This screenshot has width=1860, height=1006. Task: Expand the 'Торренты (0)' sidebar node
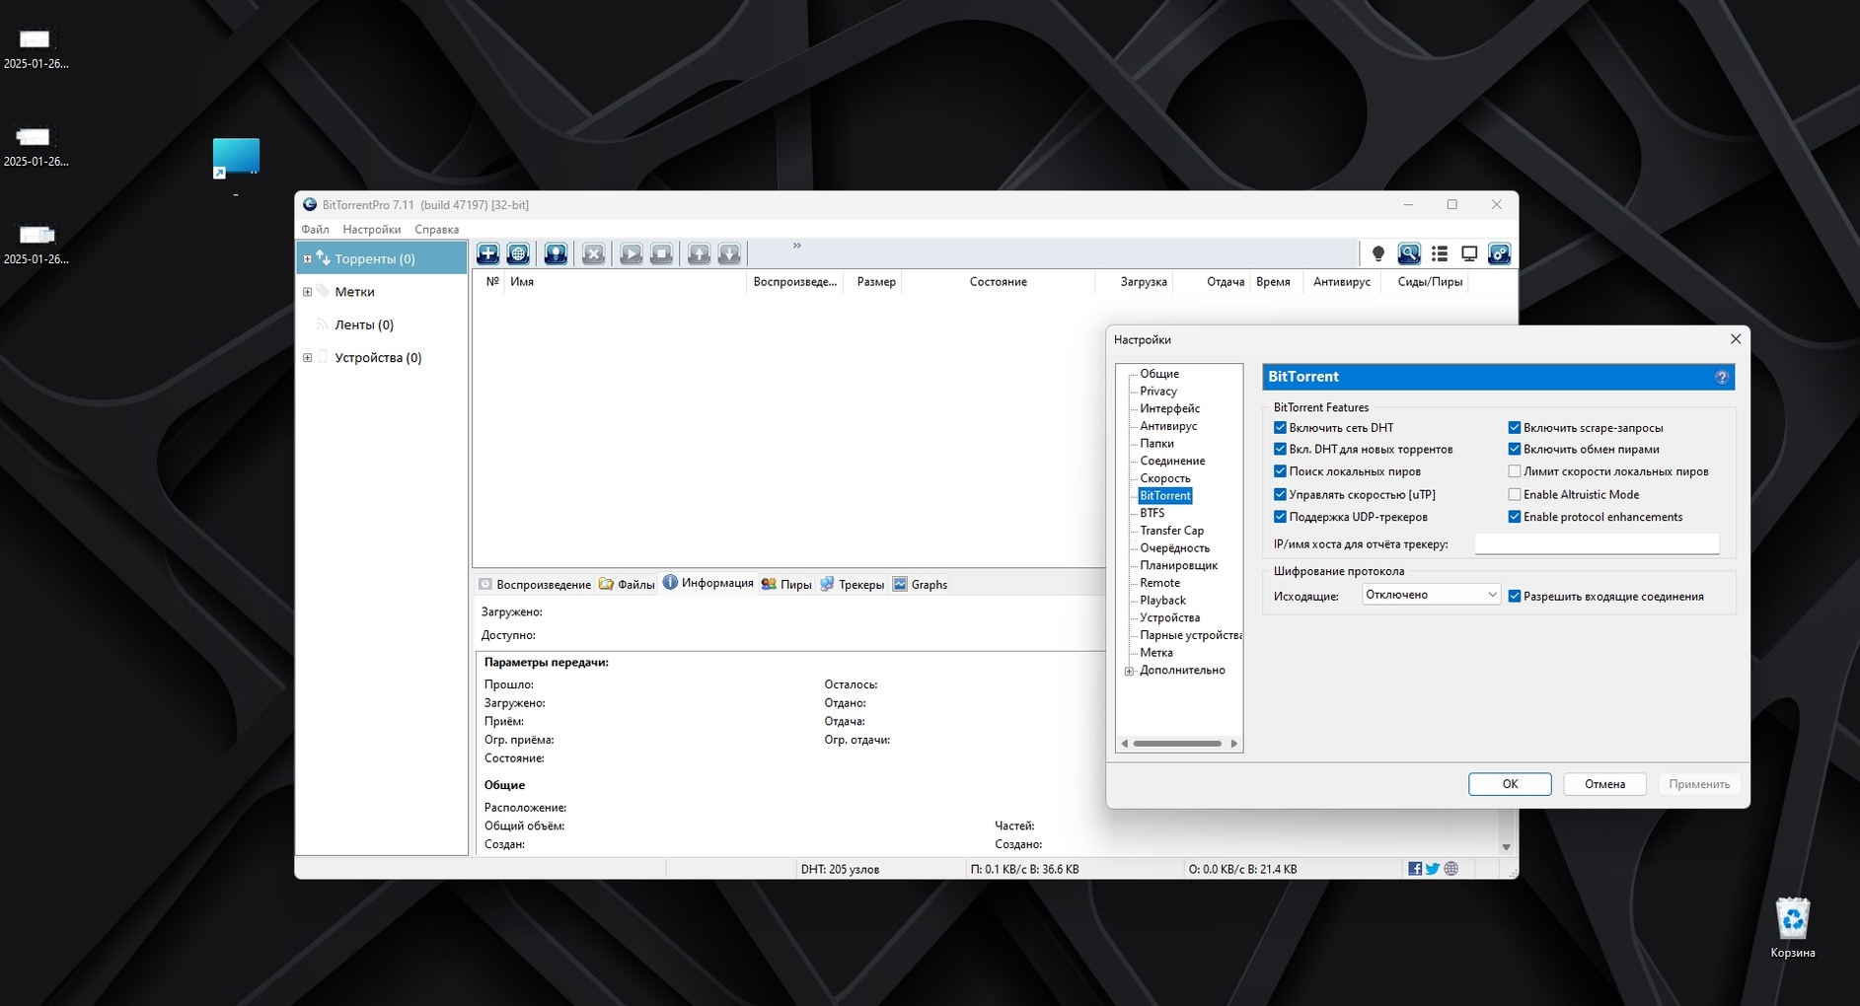pos(307,259)
